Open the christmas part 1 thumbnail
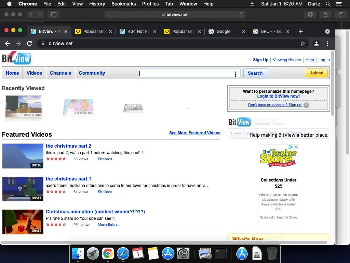Image resolution: width=350 pixels, height=263 pixels. tap(23, 189)
